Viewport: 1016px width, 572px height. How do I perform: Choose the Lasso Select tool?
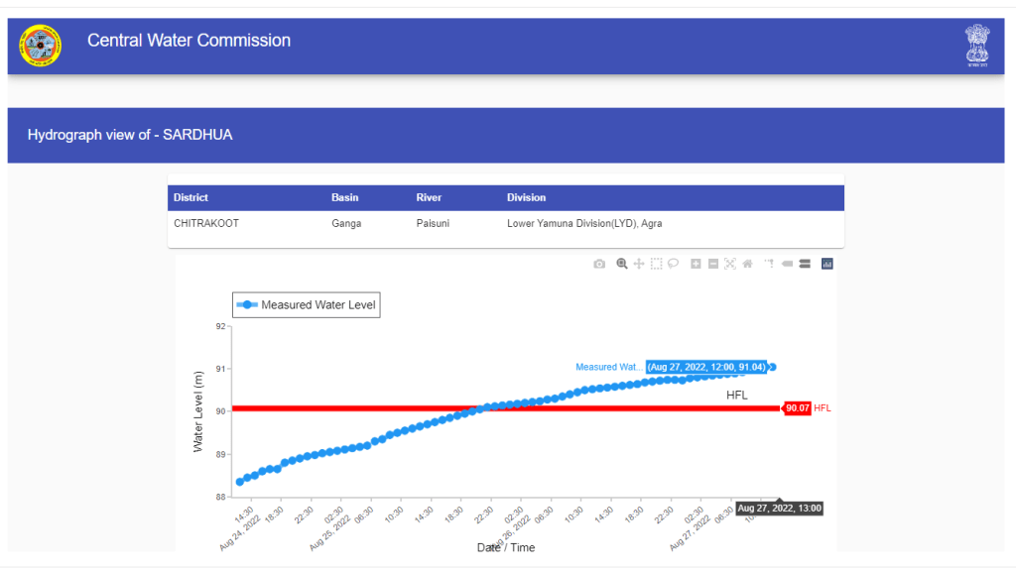673,264
